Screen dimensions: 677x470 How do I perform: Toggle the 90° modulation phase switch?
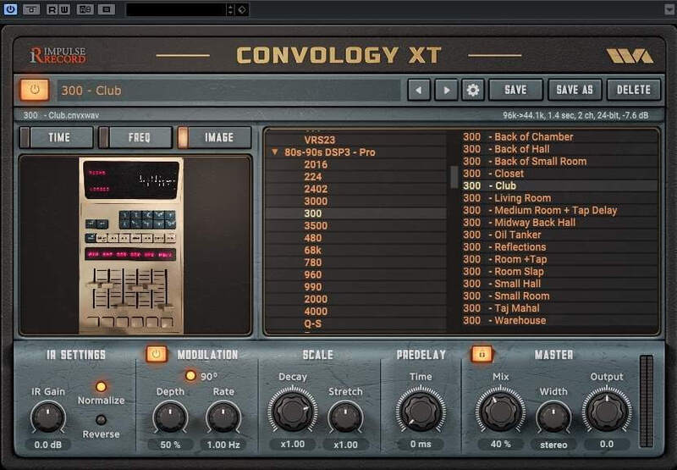coord(190,375)
